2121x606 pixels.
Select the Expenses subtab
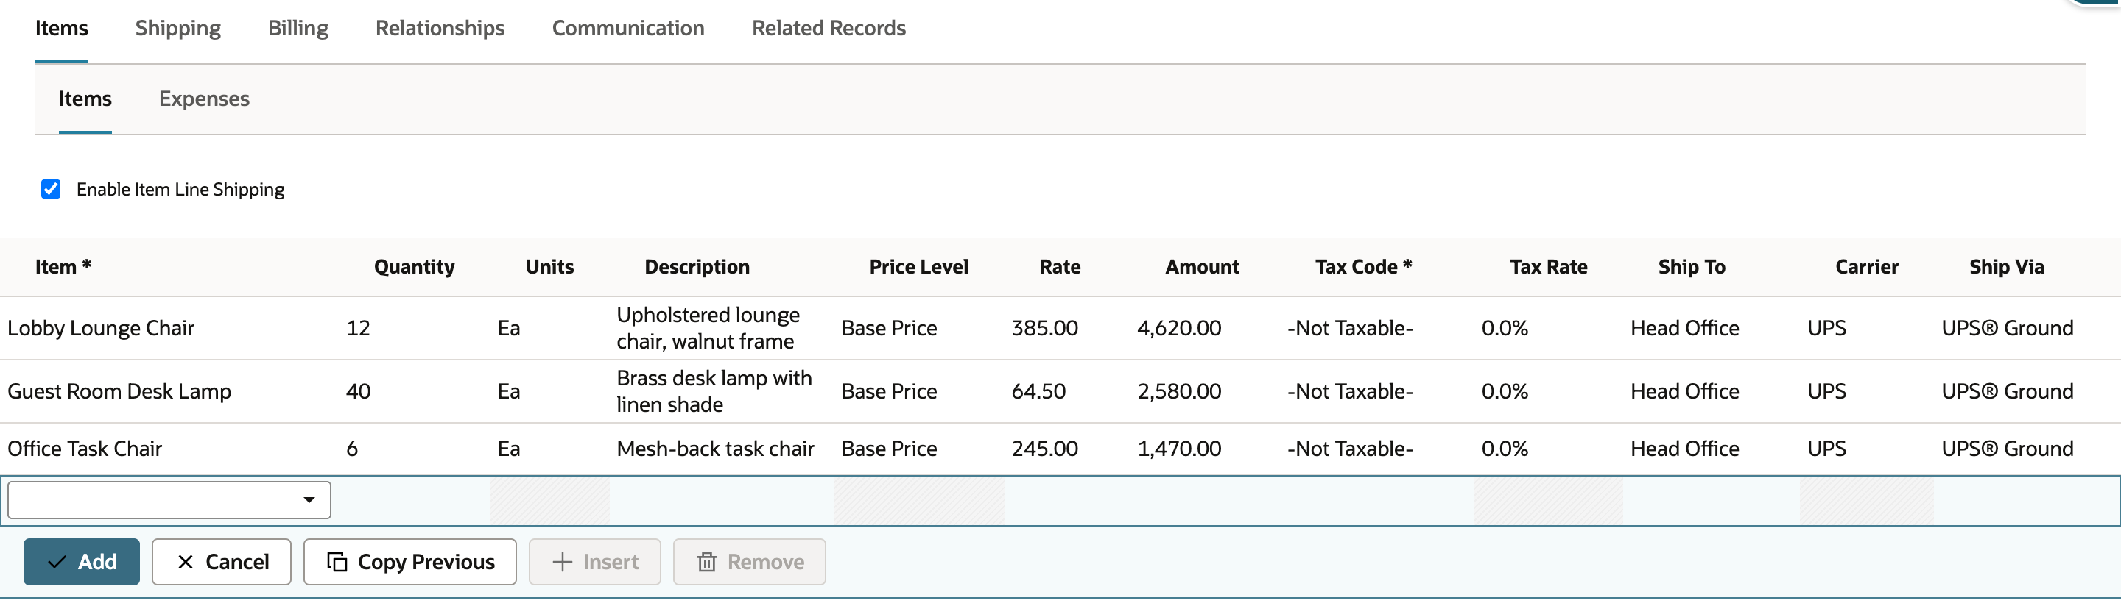[204, 99]
